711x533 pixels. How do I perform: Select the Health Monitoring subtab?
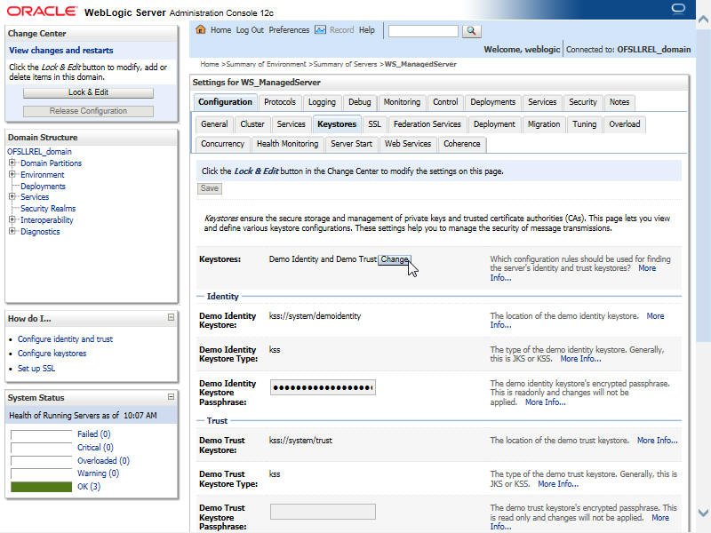point(287,144)
